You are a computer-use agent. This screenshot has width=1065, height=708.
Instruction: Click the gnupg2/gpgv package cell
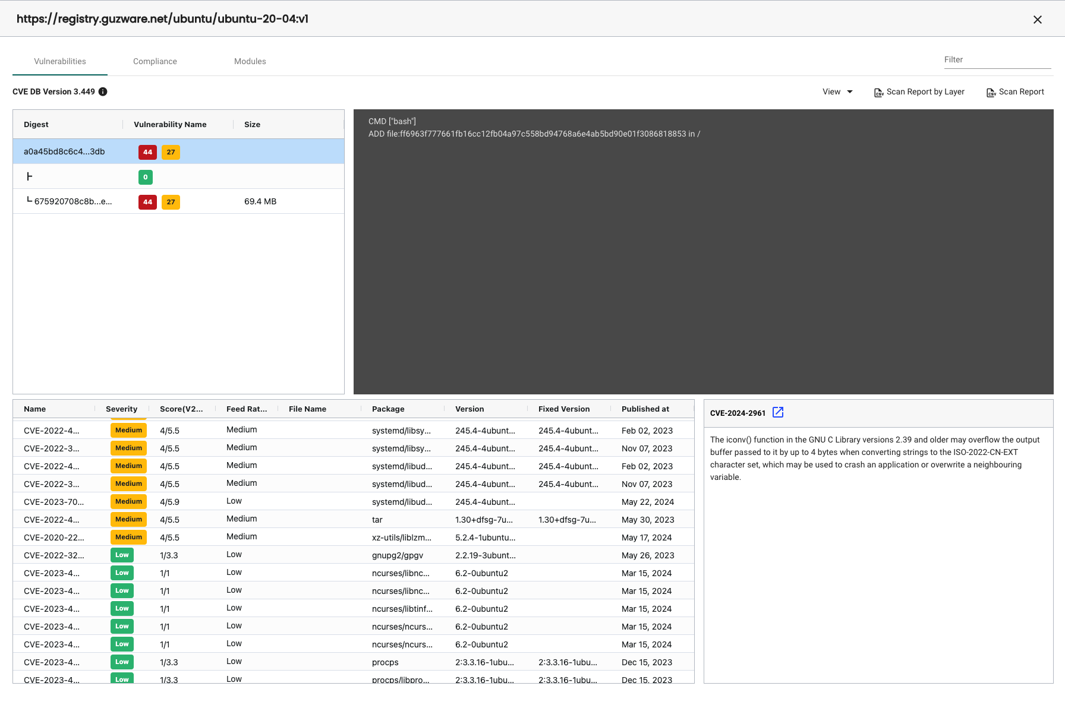coord(398,555)
